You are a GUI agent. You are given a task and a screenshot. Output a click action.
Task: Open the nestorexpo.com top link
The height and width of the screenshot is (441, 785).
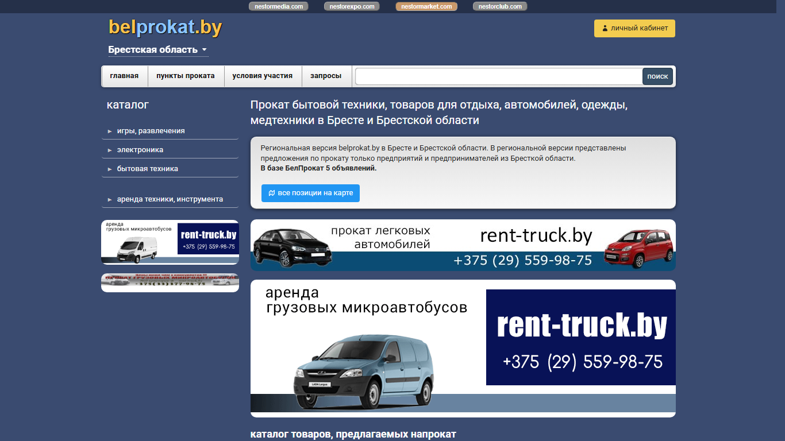click(x=352, y=6)
